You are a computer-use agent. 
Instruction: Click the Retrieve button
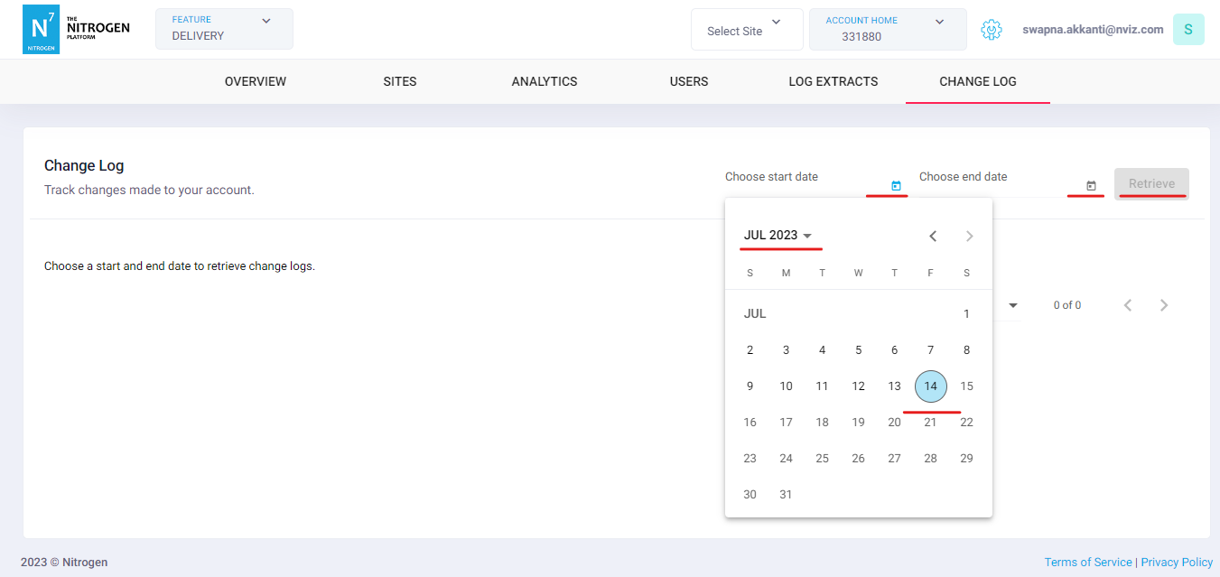pyautogui.click(x=1151, y=184)
